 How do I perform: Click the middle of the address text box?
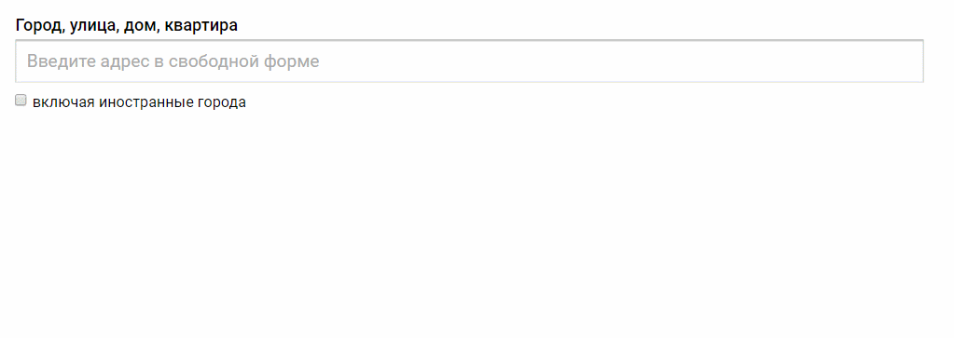pyautogui.click(x=469, y=61)
